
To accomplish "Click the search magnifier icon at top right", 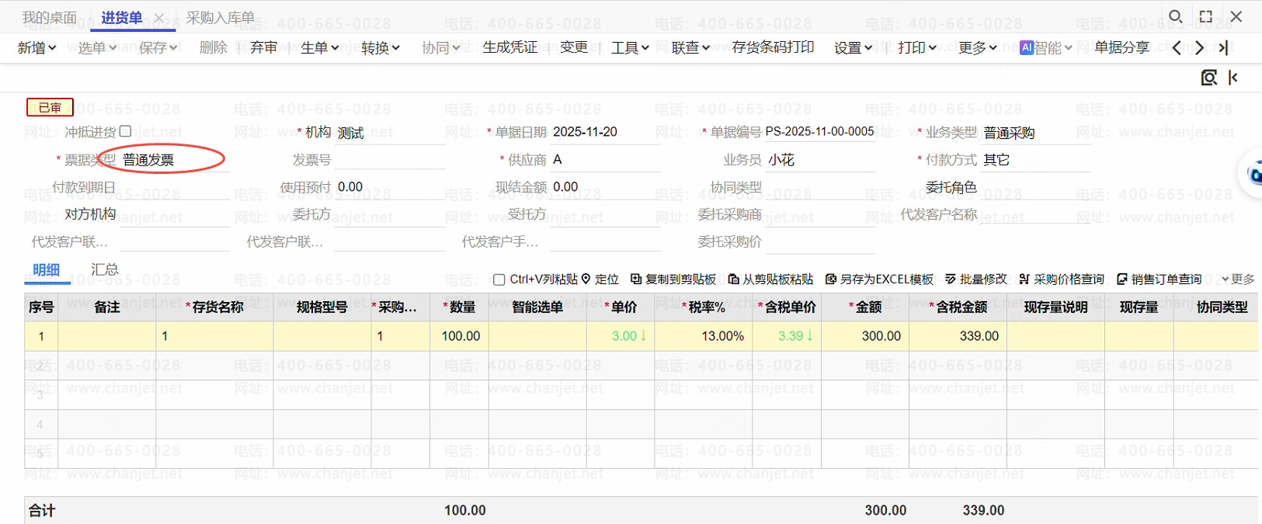I will (x=1176, y=16).
